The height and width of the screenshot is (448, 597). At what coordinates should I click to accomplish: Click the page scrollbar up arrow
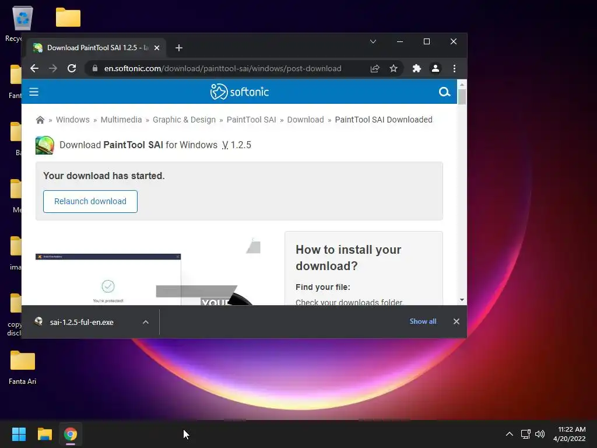click(x=462, y=84)
